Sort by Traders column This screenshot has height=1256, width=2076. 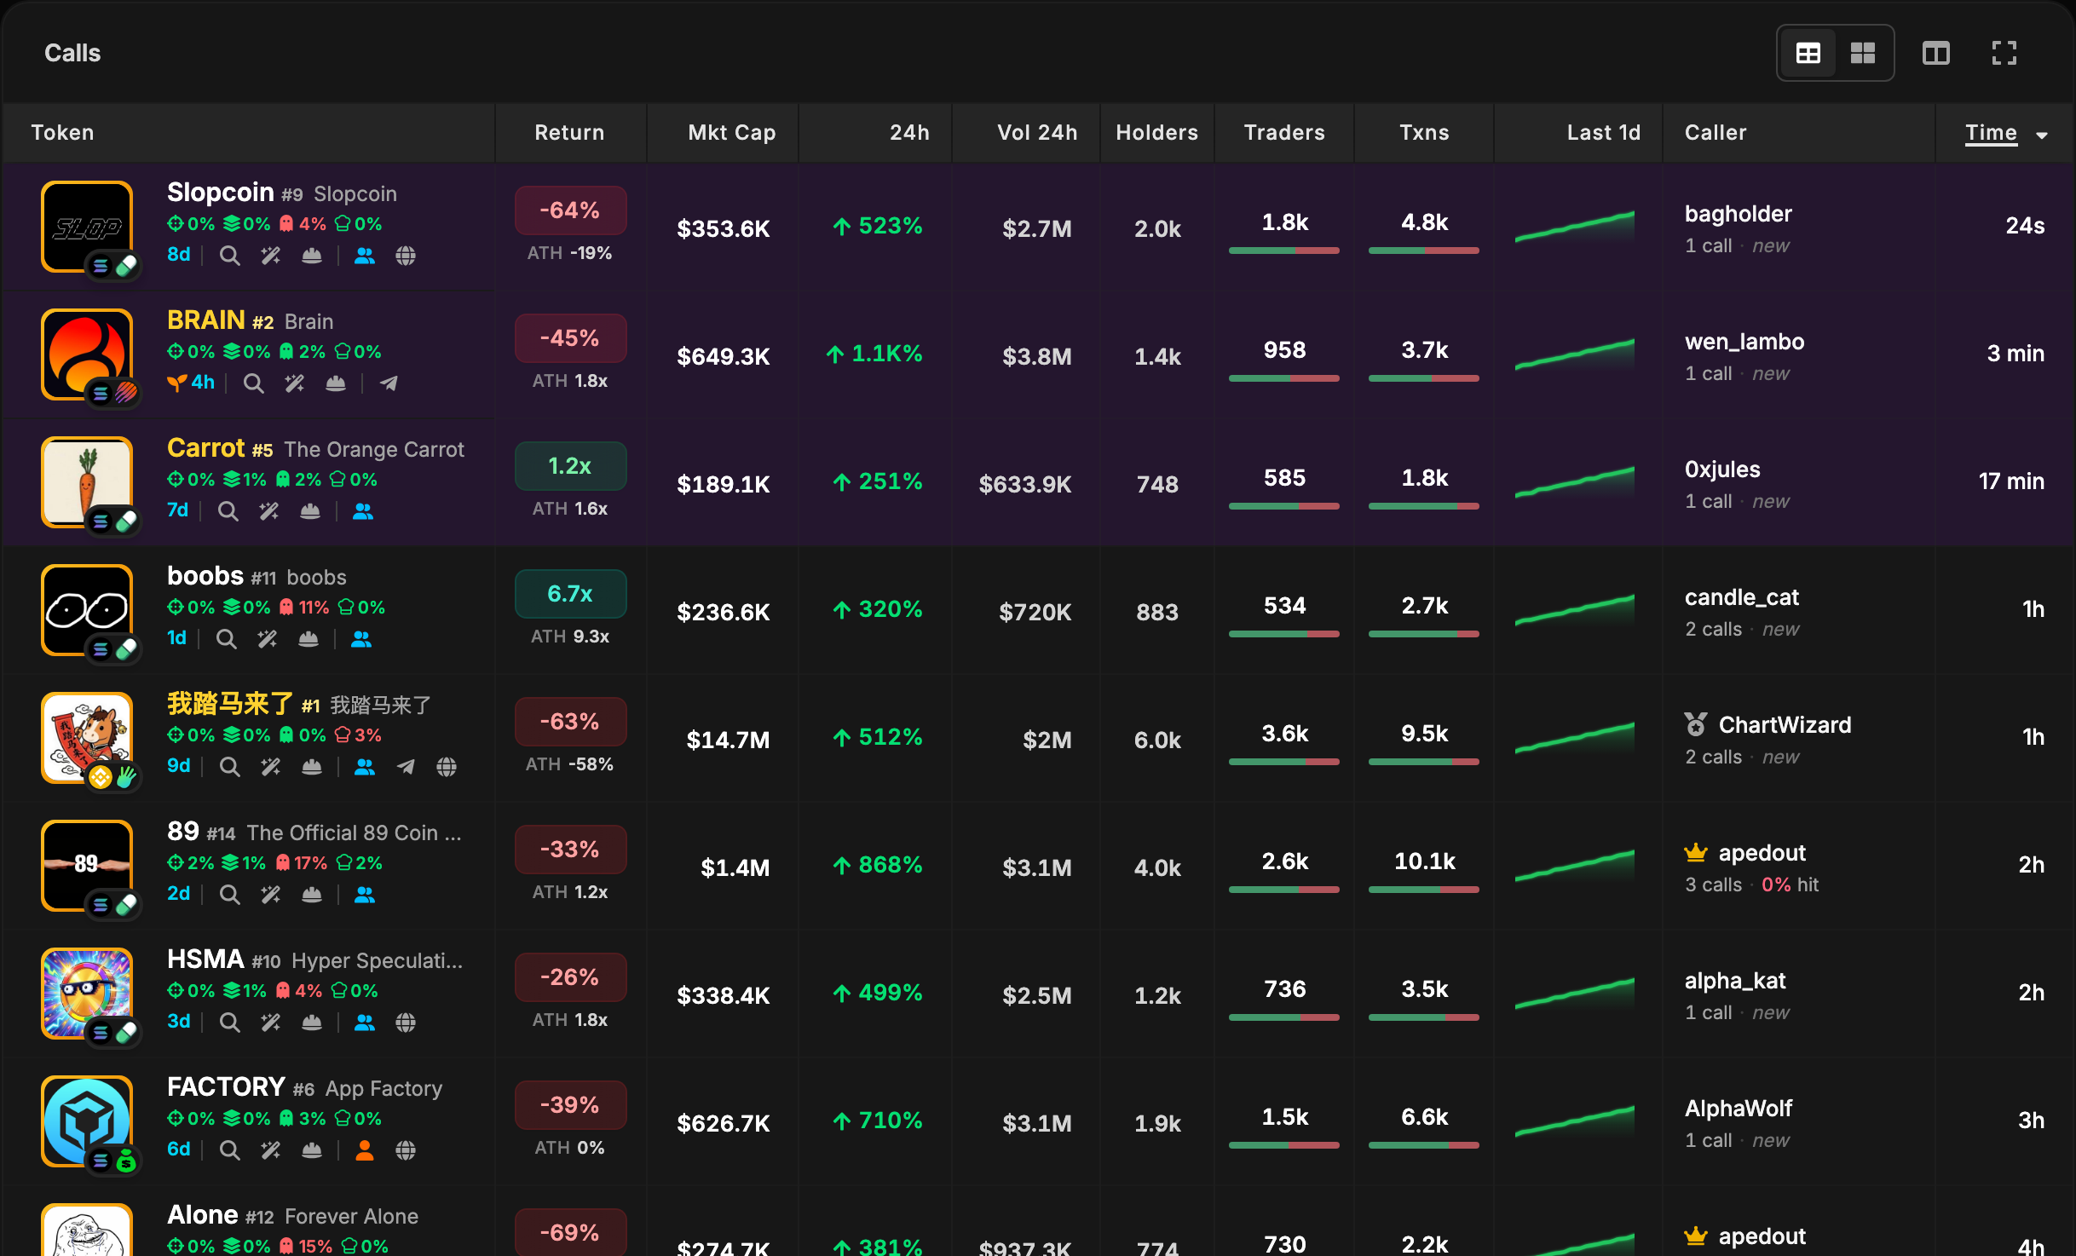click(1283, 133)
